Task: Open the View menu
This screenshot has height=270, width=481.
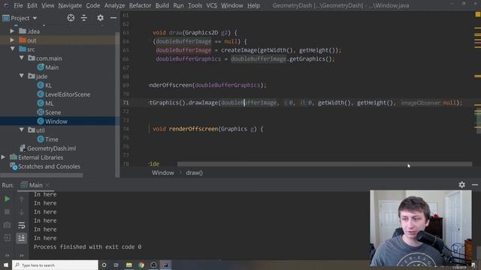Action: [48, 5]
